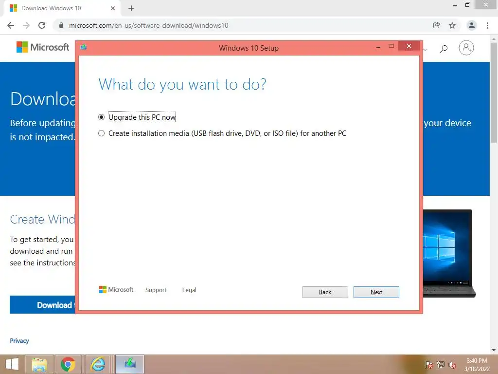
Task: Click the Back button in setup
Action: (325, 292)
